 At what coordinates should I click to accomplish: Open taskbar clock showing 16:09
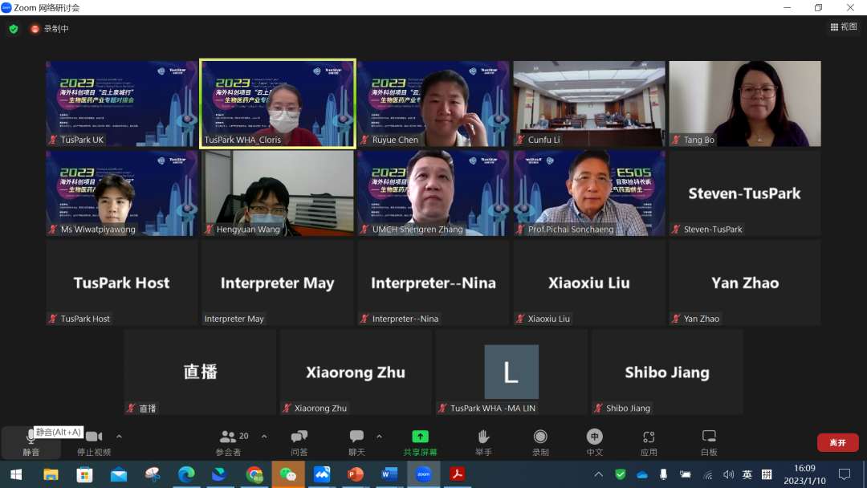(804, 474)
